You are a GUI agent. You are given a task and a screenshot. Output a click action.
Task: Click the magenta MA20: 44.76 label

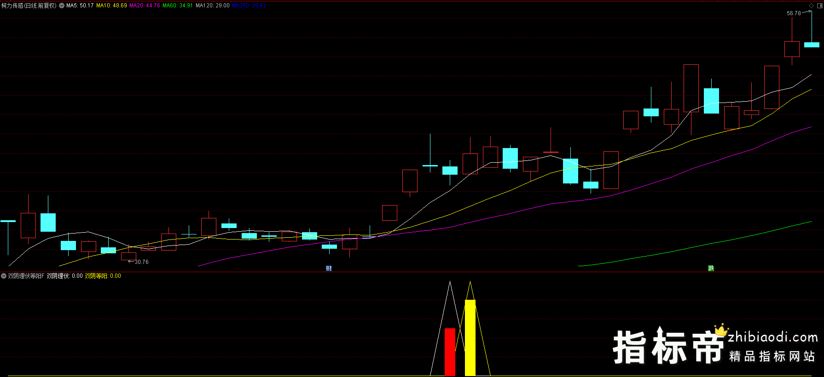[145, 6]
